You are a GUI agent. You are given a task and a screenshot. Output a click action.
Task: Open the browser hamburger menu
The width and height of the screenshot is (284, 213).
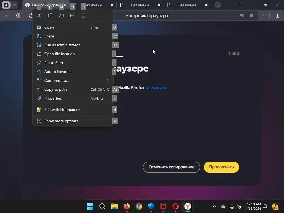(241, 5)
